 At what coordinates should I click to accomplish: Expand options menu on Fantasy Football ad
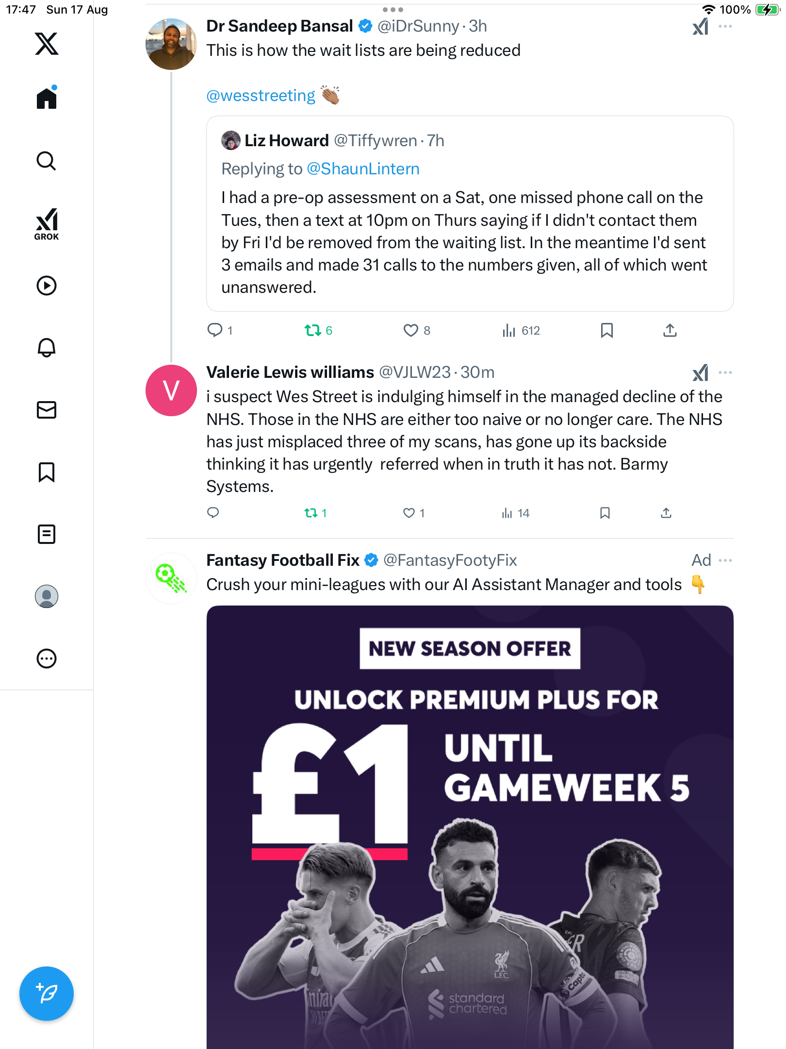[725, 560]
